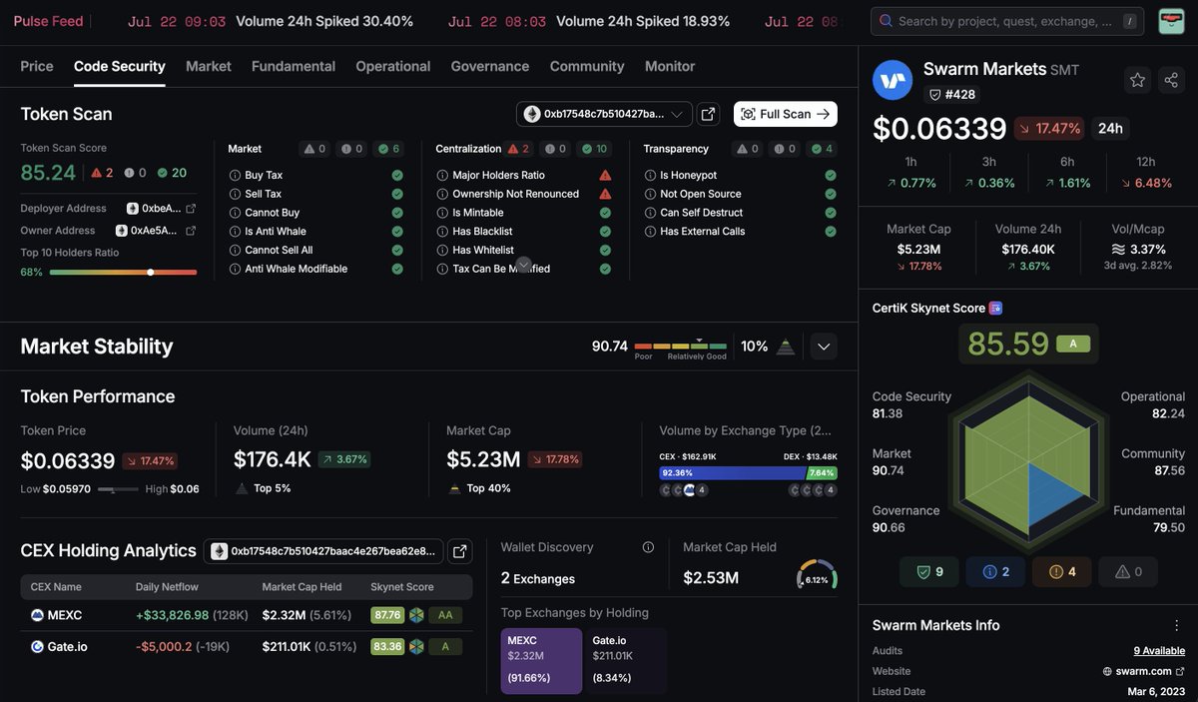Click the Is Anti Whale green check status
This screenshot has height=702, width=1198.
click(x=397, y=232)
